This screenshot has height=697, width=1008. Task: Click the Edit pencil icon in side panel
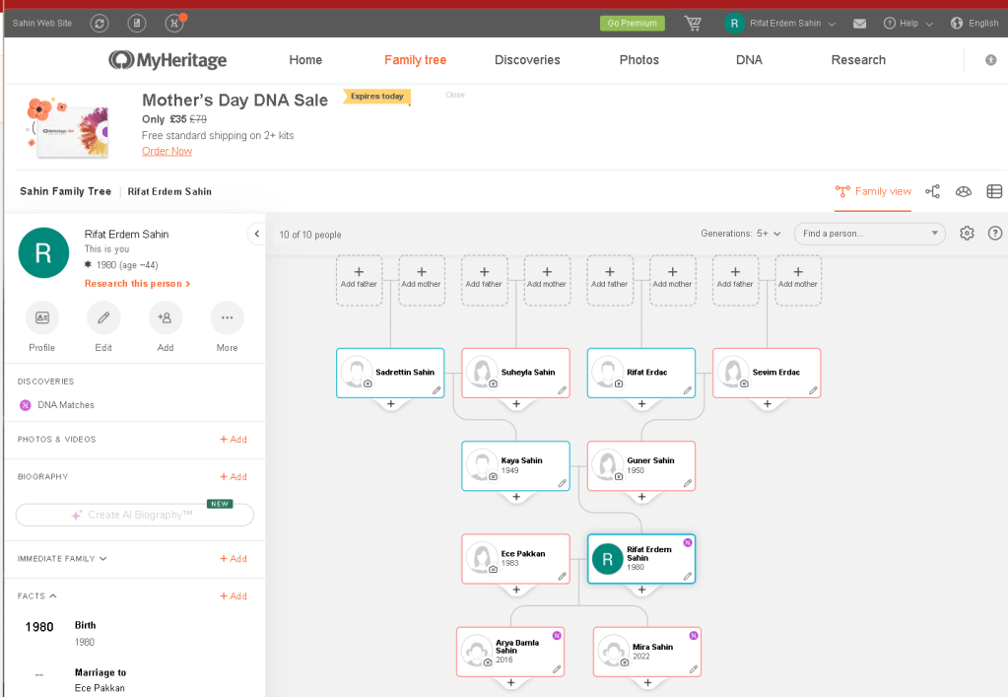pos(103,317)
